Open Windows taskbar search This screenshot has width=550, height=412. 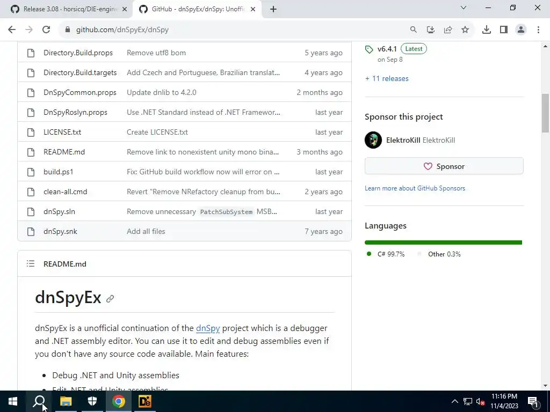pyautogui.click(x=39, y=401)
